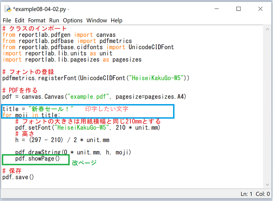Open the Options menu
This screenshot has height=201, width=273.
pos(73,20)
